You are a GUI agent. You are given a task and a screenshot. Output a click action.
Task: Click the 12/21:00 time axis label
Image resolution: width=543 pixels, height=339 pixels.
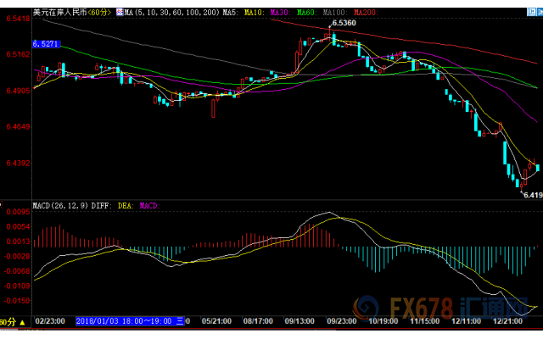(507, 321)
